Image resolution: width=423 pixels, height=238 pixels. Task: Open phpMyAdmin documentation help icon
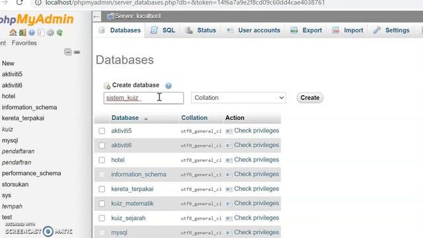pyautogui.click(x=32, y=32)
